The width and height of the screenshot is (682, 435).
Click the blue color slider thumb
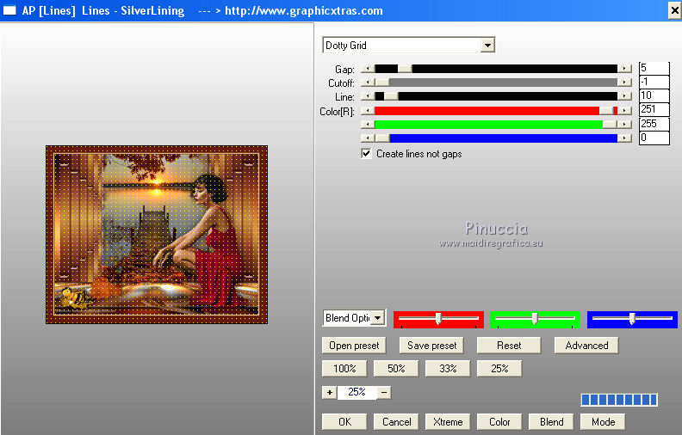[382, 138]
